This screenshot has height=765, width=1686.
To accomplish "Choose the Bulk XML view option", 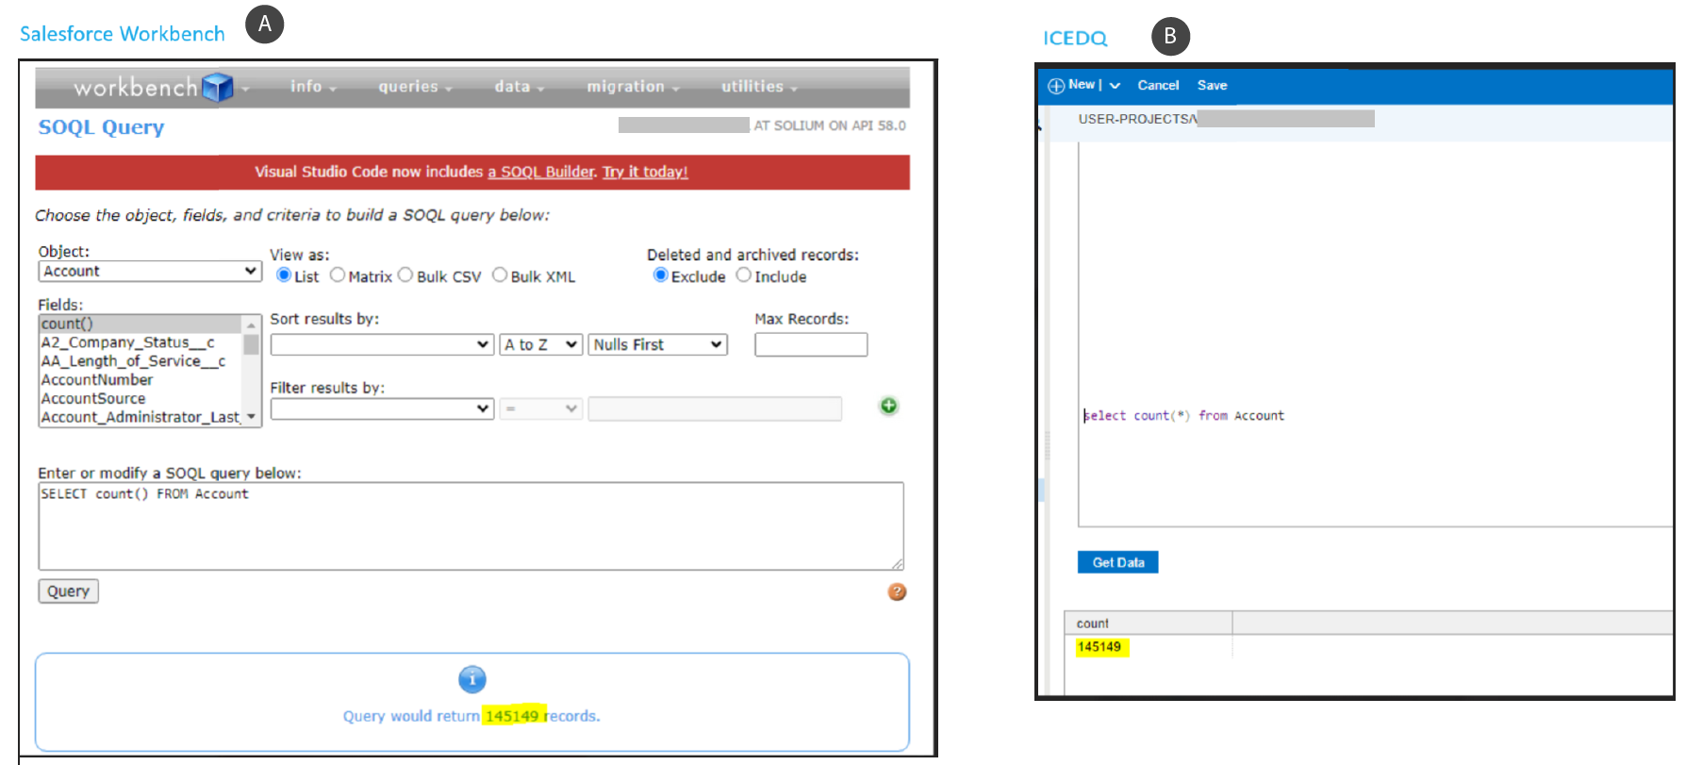I will click(500, 275).
